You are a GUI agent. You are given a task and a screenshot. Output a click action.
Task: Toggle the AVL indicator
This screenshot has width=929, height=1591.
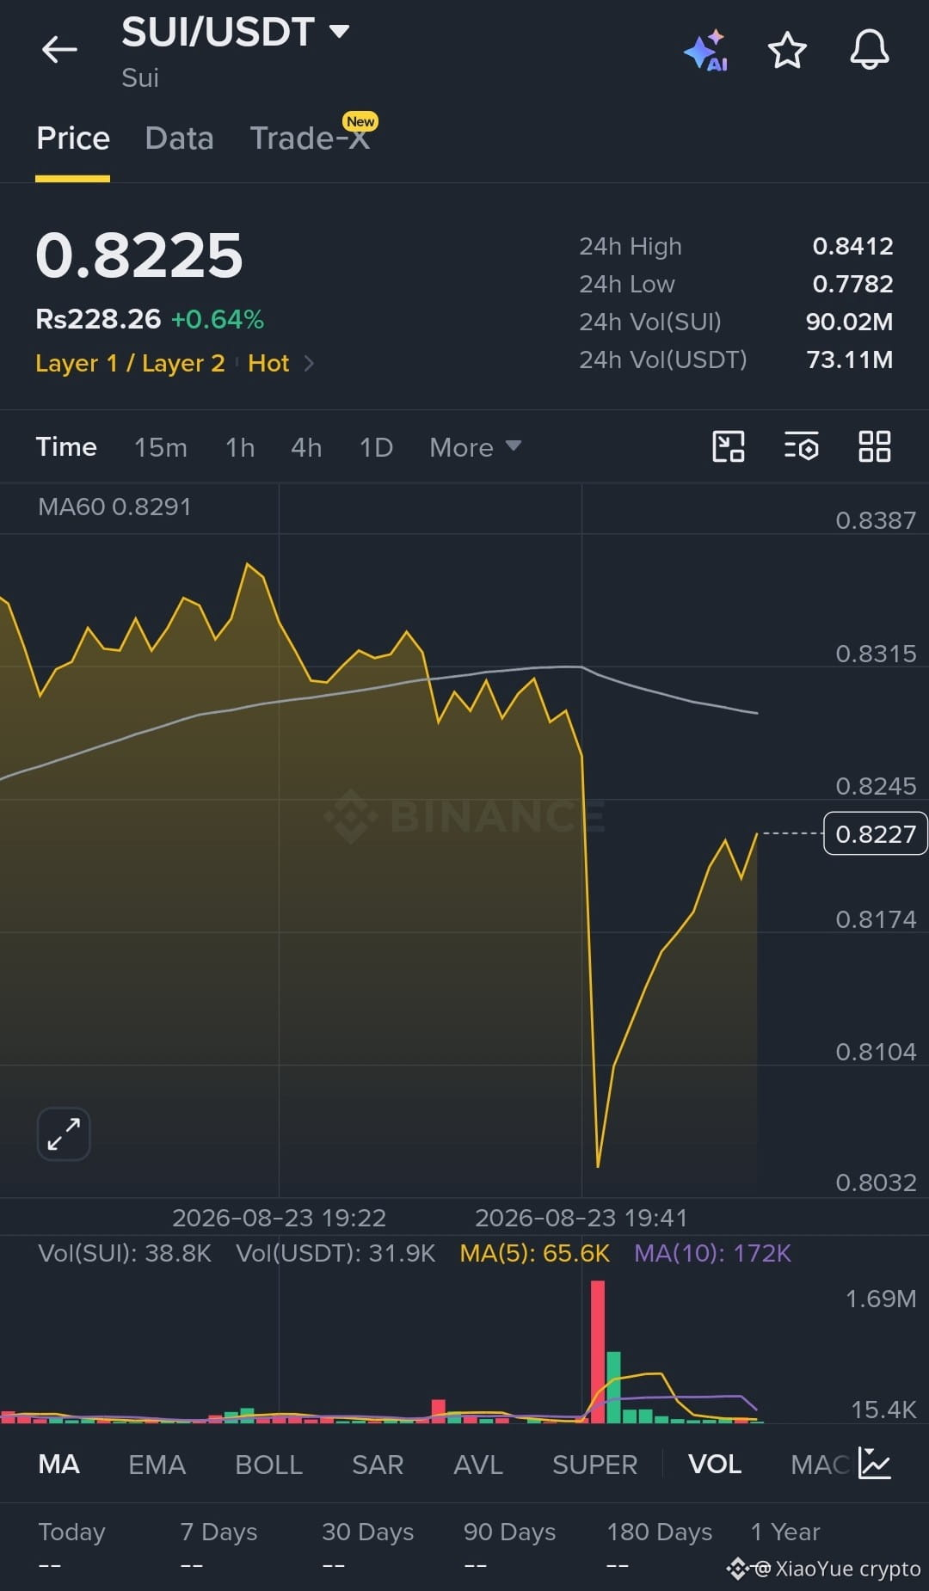coord(478,1464)
